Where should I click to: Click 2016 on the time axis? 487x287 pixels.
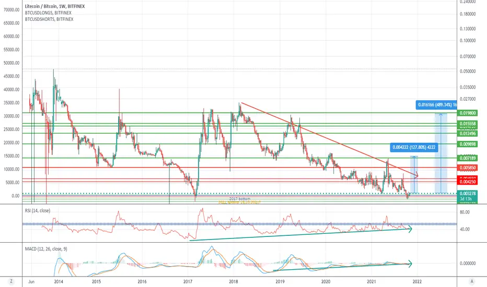(142, 282)
